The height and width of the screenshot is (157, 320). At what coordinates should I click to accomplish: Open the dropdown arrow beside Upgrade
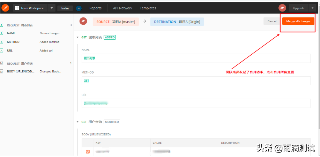(x=312, y=8)
